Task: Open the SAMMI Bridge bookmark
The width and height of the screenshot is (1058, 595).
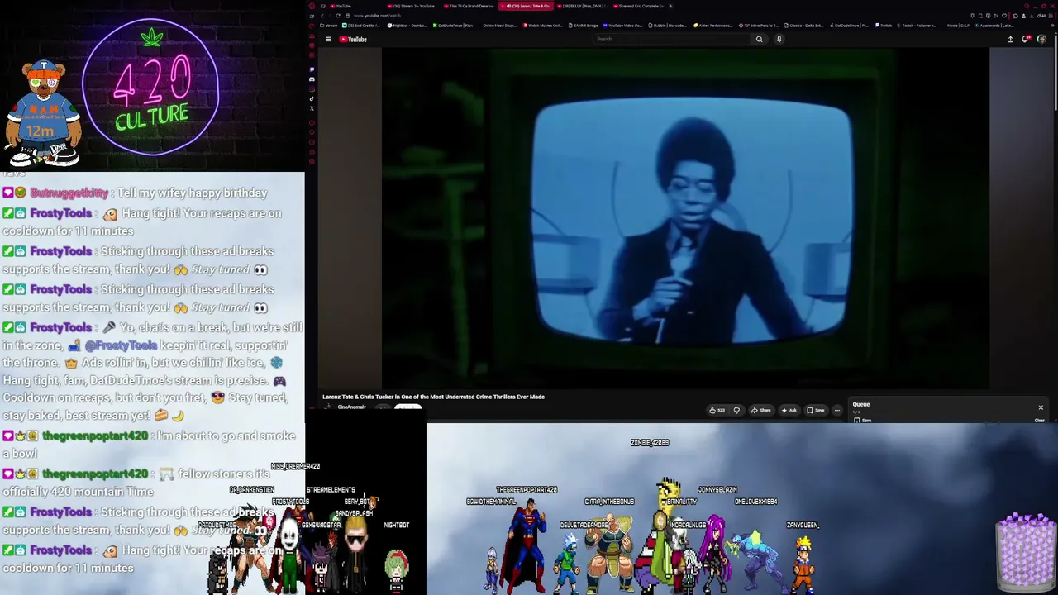Action: click(x=583, y=26)
